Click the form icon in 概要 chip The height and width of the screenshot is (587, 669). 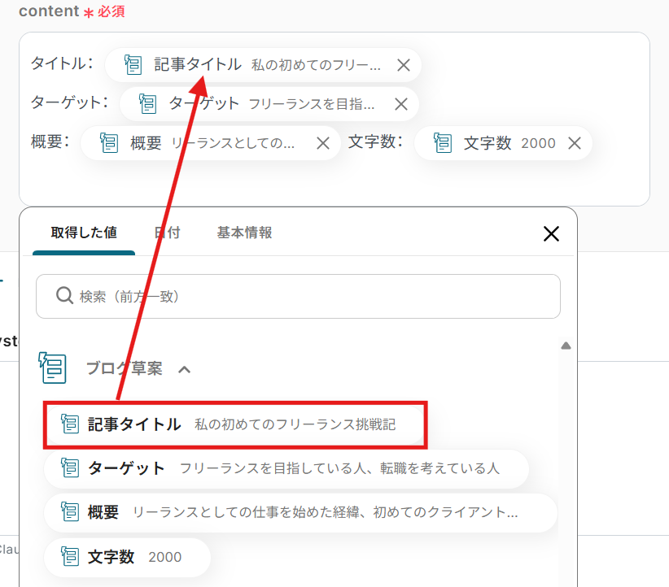(108, 143)
